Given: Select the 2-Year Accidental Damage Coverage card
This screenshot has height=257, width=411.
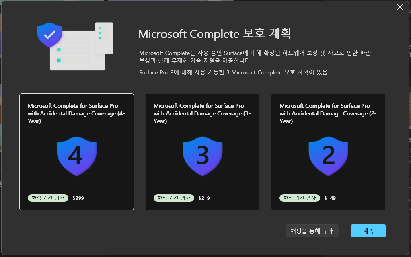Looking at the screenshot, I should 328,152.
